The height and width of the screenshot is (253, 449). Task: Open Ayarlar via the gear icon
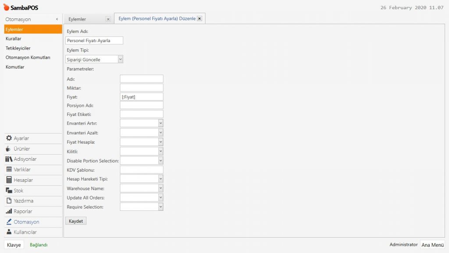tap(8, 138)
